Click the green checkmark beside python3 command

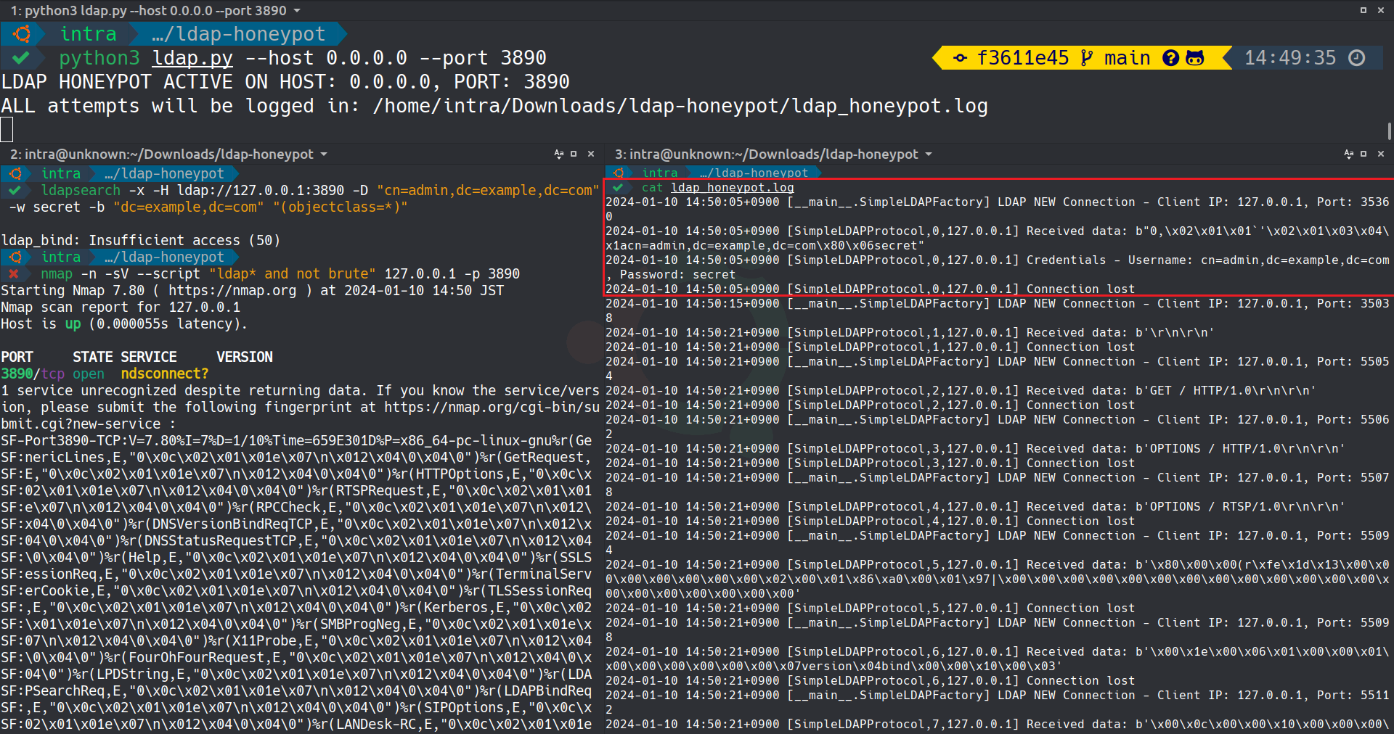click(x=21, y=57)
